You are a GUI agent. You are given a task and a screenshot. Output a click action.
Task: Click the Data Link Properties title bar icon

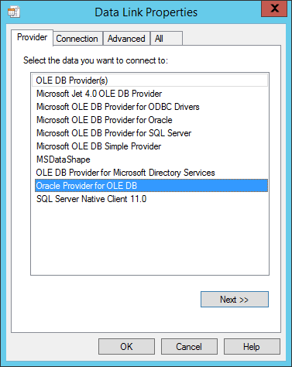[14, 12]
